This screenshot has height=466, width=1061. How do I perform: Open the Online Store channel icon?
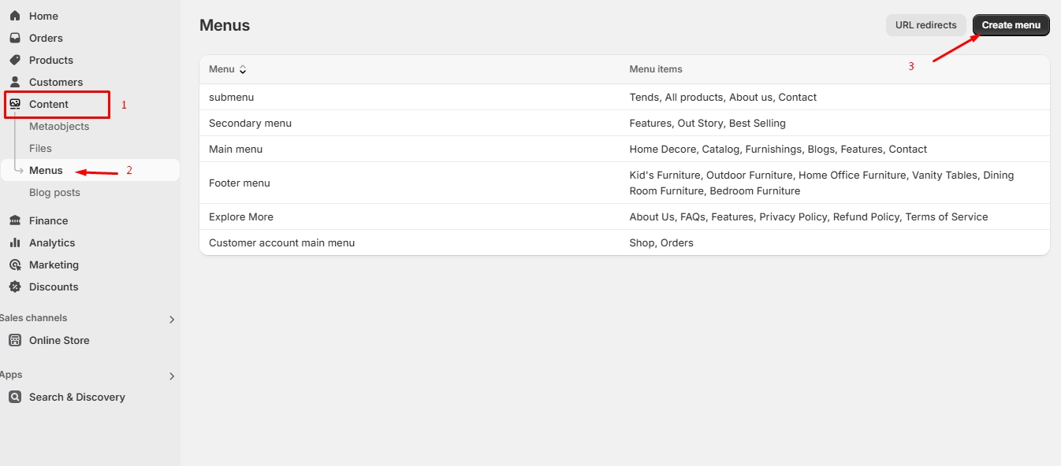click(15, 340)
